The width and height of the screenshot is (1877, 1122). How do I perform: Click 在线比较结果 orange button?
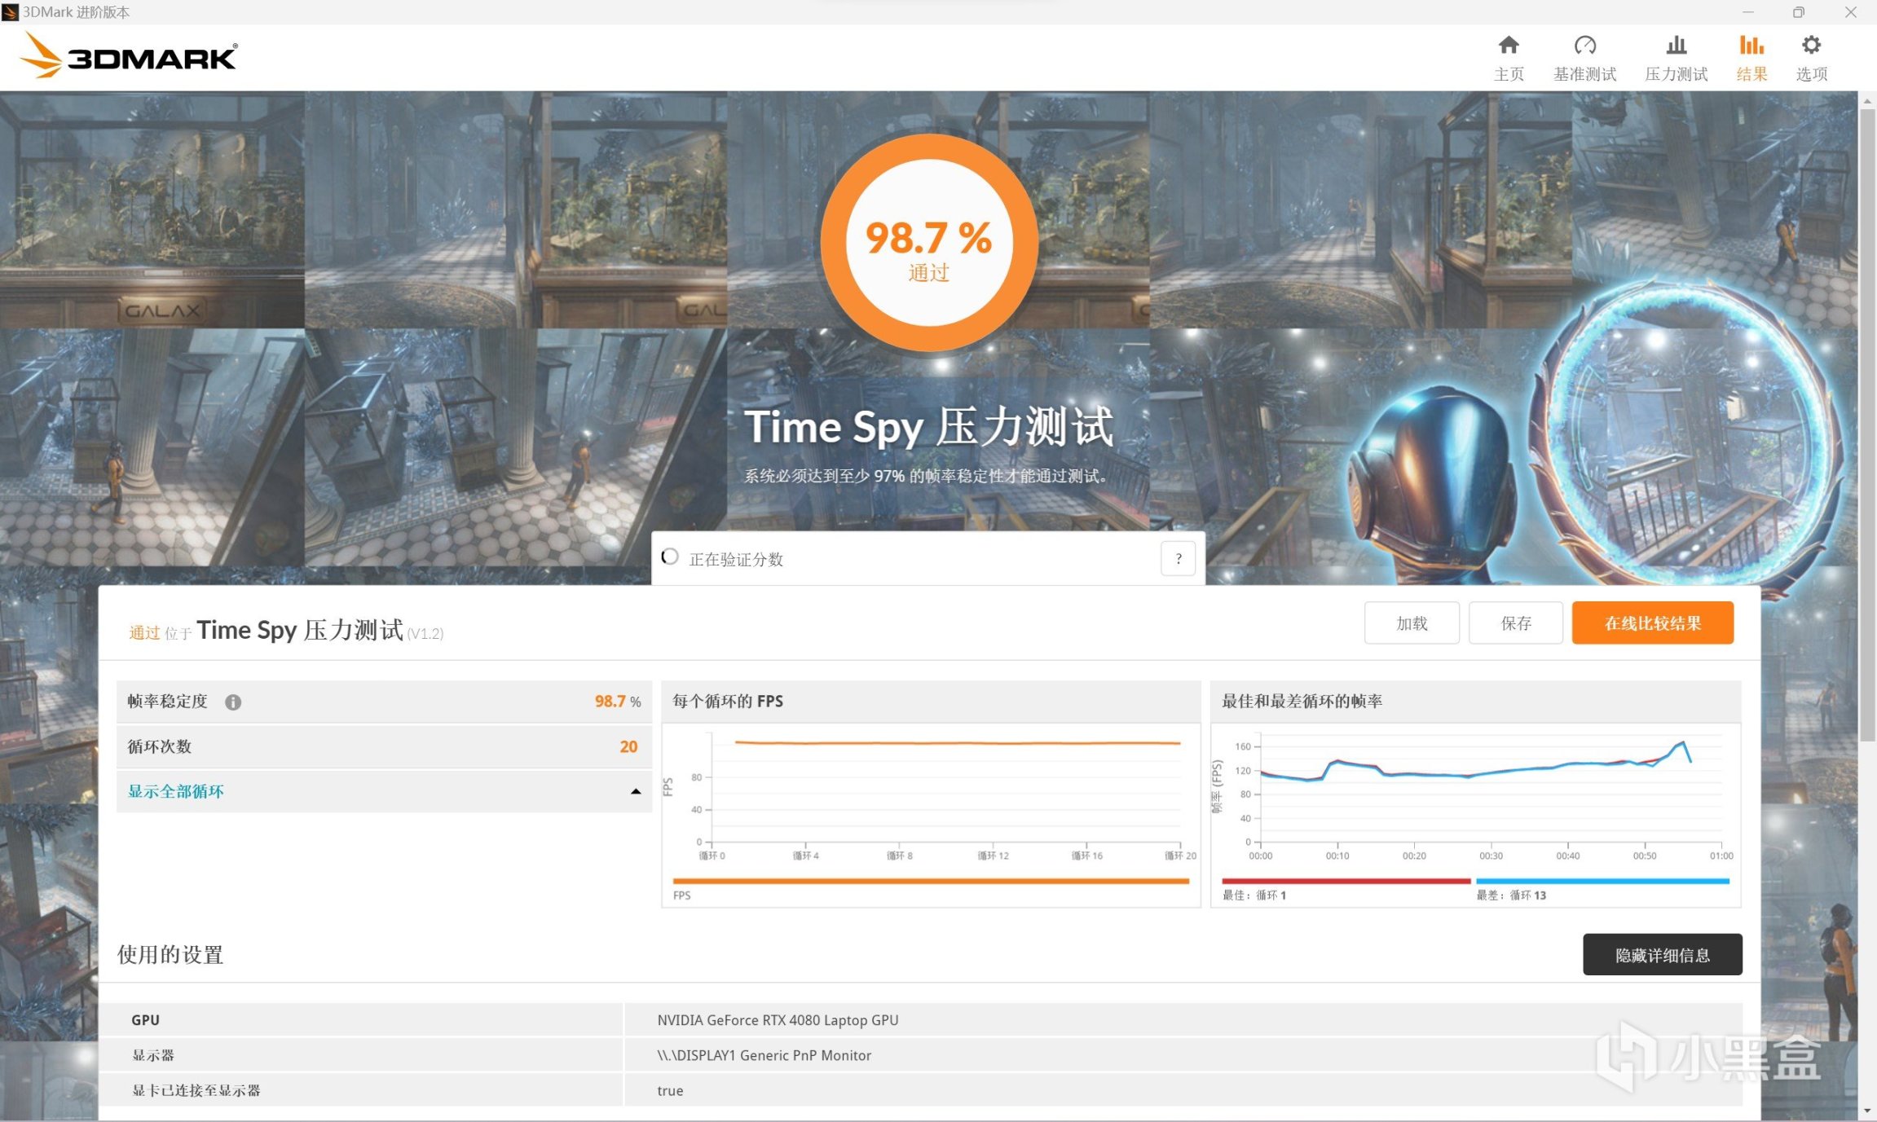1652,623
